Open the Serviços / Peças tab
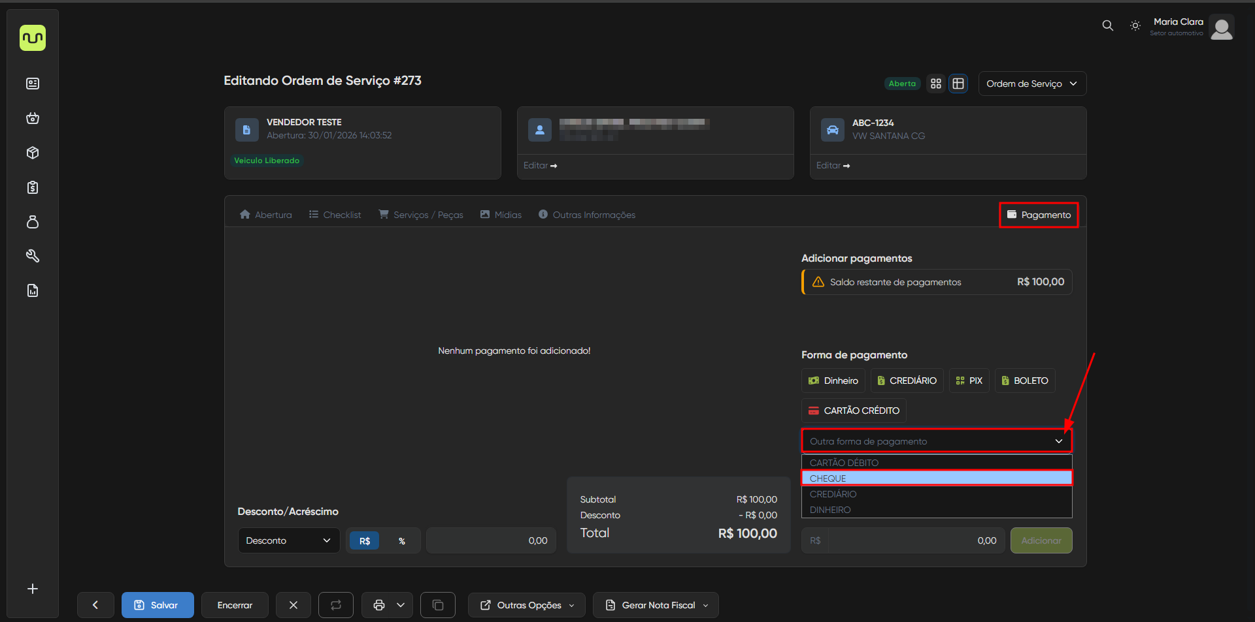 [421, 215]
